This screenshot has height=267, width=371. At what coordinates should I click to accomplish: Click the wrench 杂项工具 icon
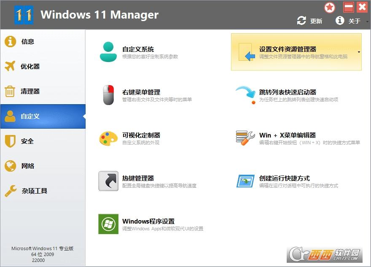pos(11,191)
